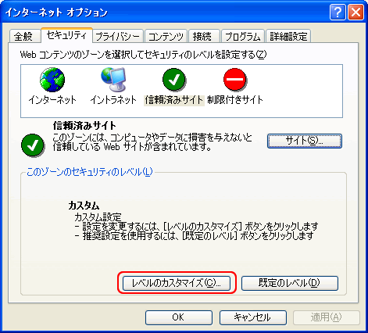The image size is (368, 333).
Task: Switch to the 全般 tab
Action: pyautogui.click(x=25, y=36)
